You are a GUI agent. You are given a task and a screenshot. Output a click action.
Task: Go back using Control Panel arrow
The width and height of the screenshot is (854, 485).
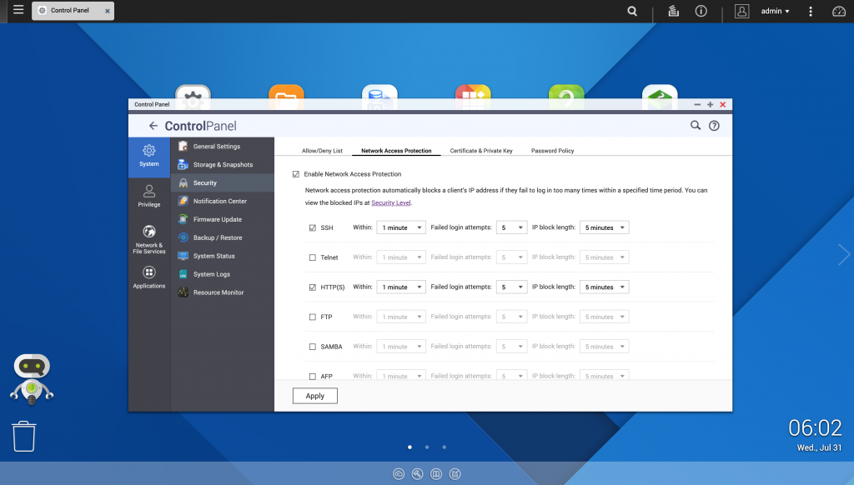pos(153,126)
